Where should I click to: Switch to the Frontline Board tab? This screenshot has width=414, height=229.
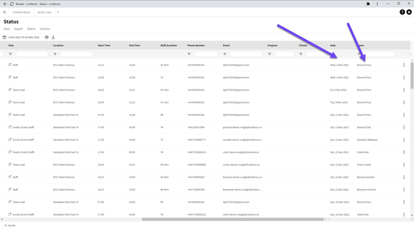(x=22, y=12)
